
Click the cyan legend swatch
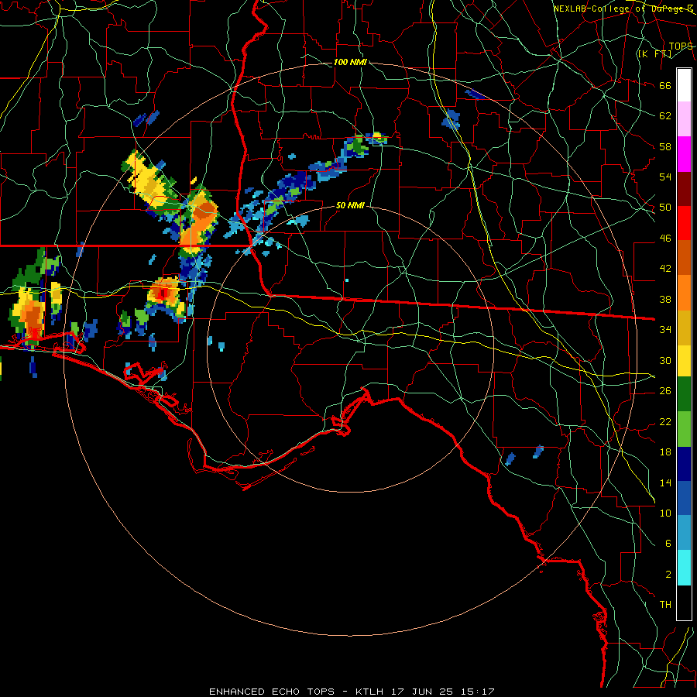pyautogui.click(x=684, y=568)
